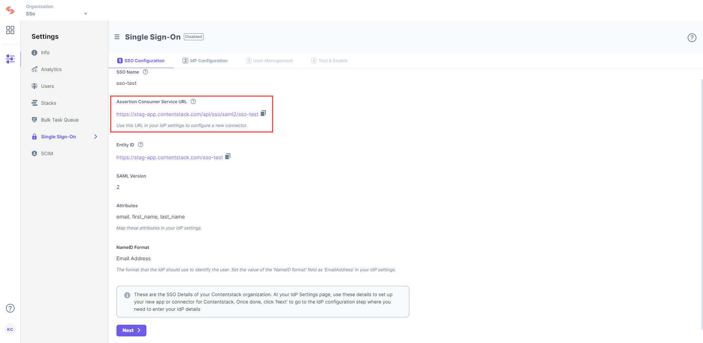703x343 pixels.
Task: Click the sso-test SSO name value
Action: 126,83
